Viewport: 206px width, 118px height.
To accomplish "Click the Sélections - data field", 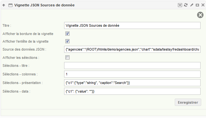I will pyautogui.click(x=132, y=91).
